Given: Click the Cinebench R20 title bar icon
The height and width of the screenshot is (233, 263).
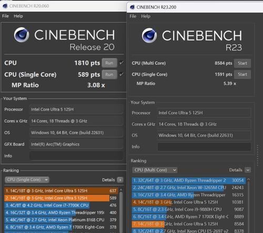Looking at the screenshot, I should [5, 6].
